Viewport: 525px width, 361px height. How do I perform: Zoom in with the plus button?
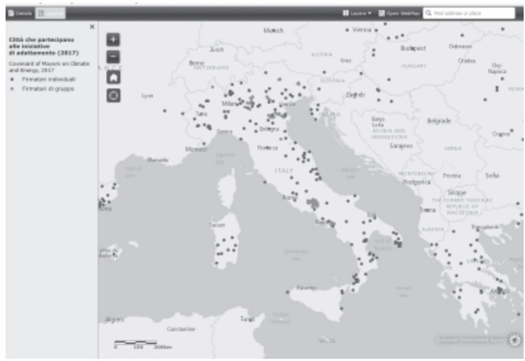113,39
